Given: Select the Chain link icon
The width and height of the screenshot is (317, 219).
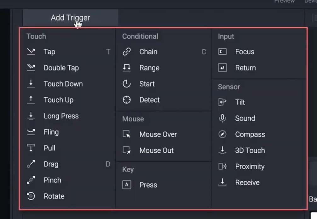Looking at the screenshot, I should pyautogui.click(x=127, y=52).
